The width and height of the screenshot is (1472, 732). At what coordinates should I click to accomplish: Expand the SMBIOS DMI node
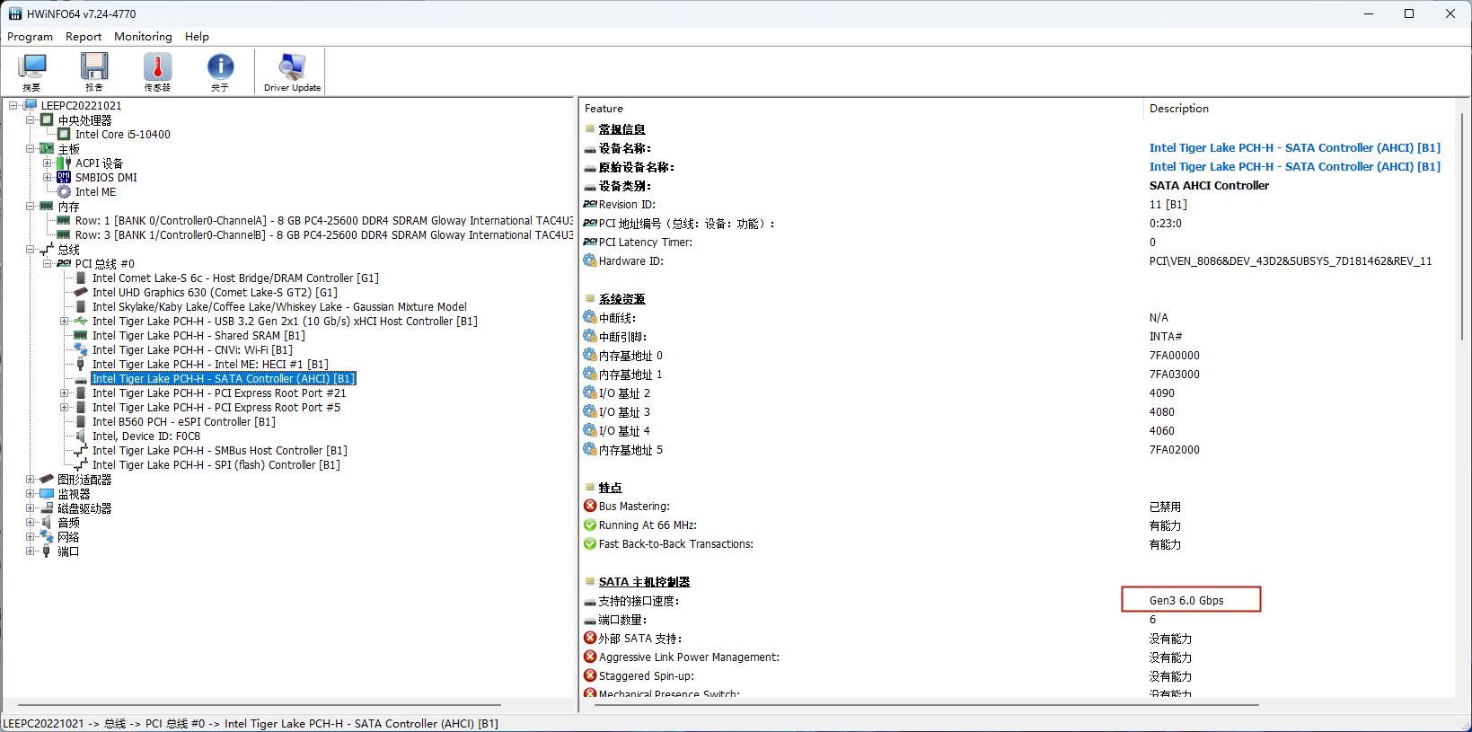click(48, 178)
